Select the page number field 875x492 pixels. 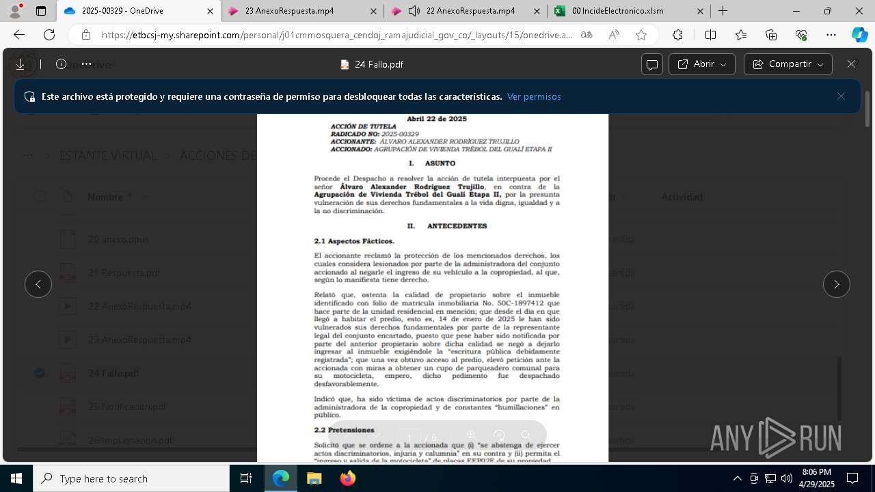pyautogui.click(x=409, y=437)
